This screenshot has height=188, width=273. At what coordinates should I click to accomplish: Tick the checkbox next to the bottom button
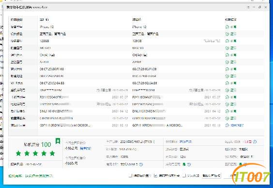184,175
